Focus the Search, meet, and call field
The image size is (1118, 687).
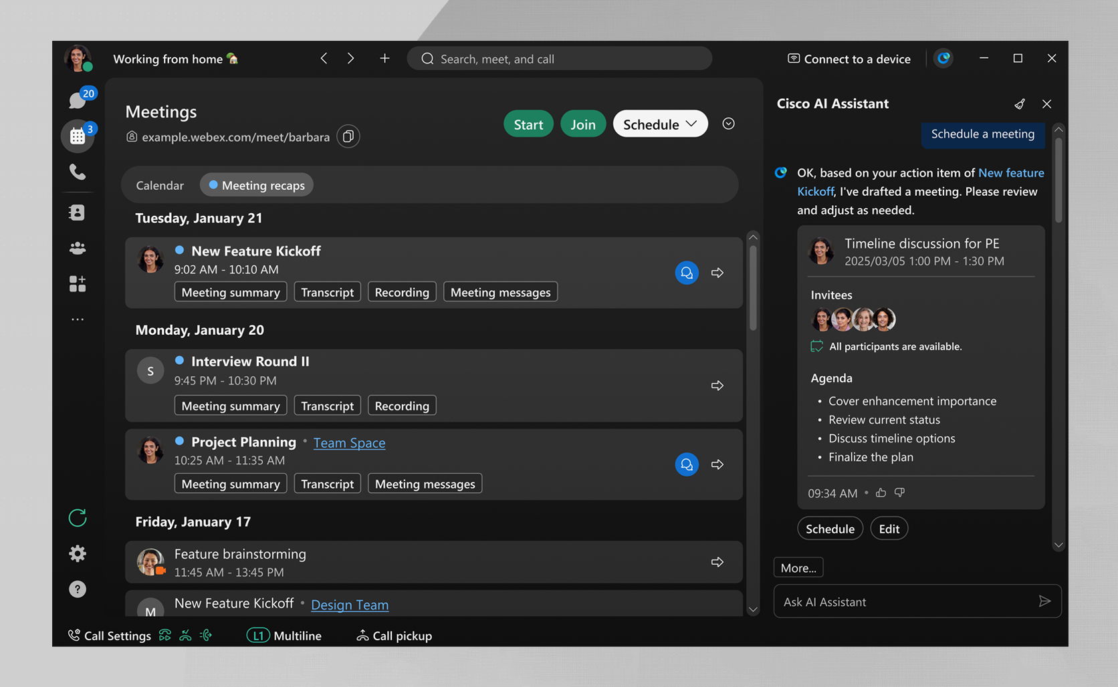[x=560, y=59]
